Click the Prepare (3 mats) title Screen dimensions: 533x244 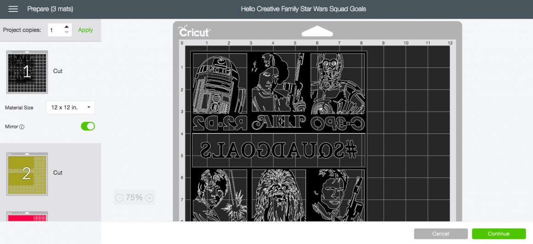50,9
